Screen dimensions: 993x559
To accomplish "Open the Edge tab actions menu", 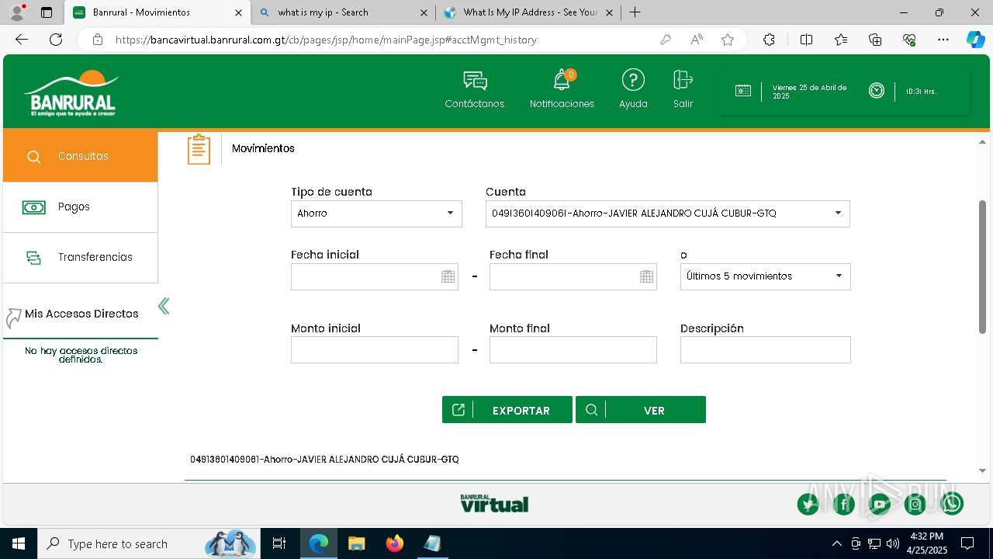I will (47, 12).
